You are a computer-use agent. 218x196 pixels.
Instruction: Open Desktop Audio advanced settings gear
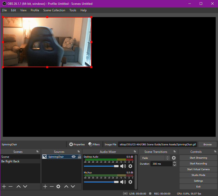[130, 166]
